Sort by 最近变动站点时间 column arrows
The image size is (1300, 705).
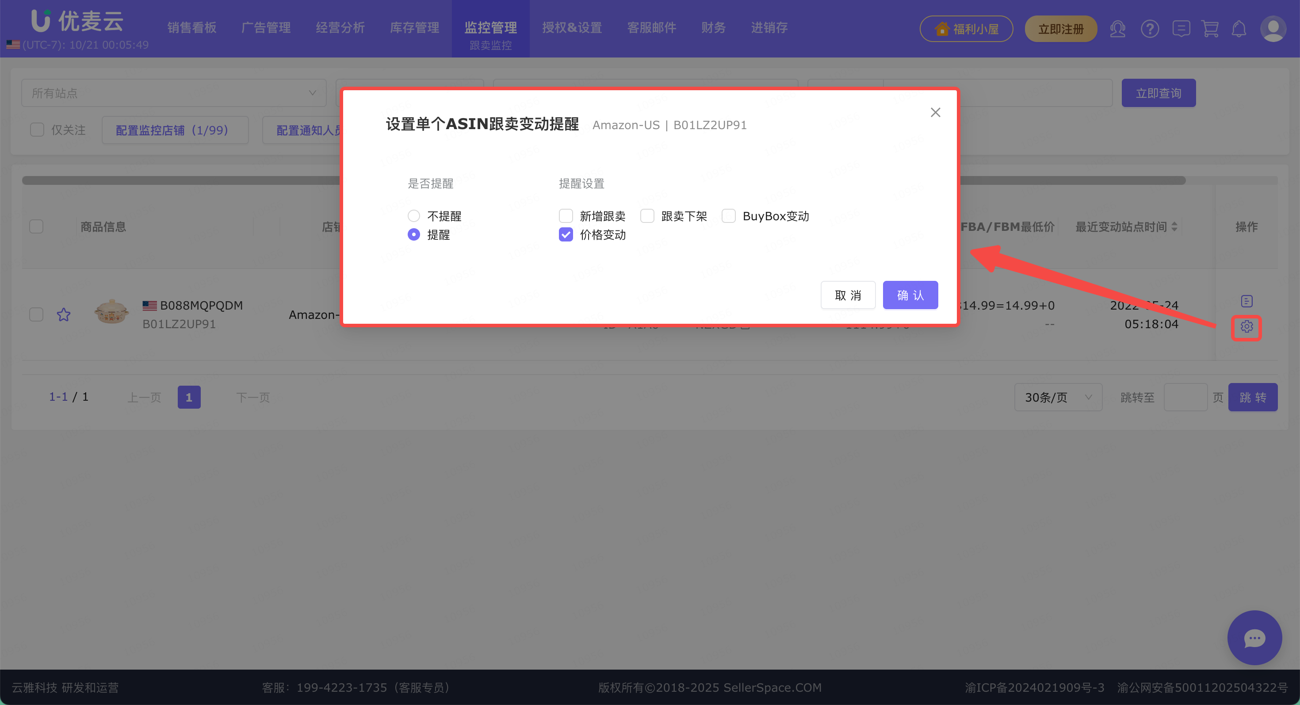[1174, 226]
